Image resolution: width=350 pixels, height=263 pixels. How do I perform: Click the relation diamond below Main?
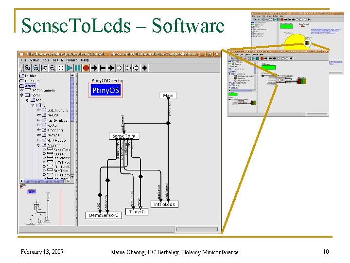pos(169,123)
